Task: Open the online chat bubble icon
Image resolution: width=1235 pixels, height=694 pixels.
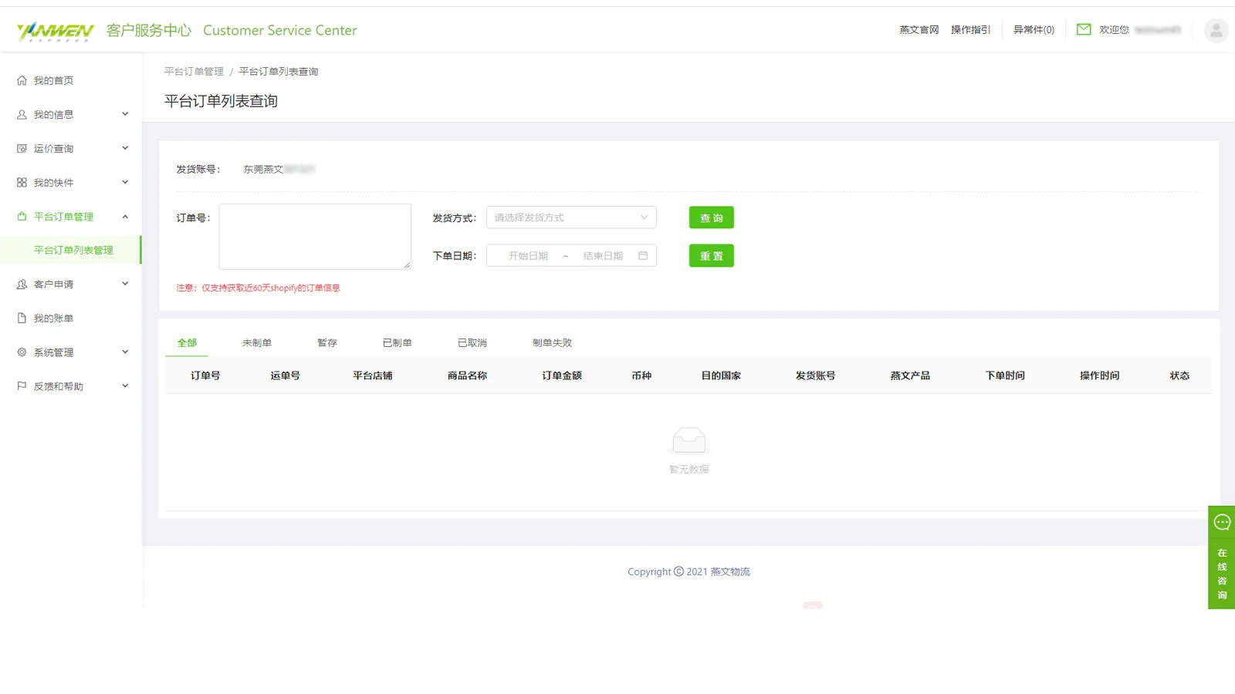Action: pyautogui.click(x=1222, y=523)
